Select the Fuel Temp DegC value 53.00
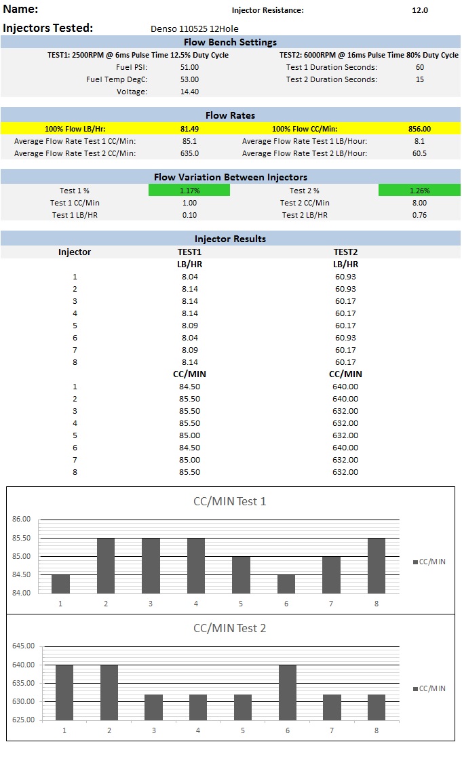Viewport: 462px width, 763px height. (189, 79)
